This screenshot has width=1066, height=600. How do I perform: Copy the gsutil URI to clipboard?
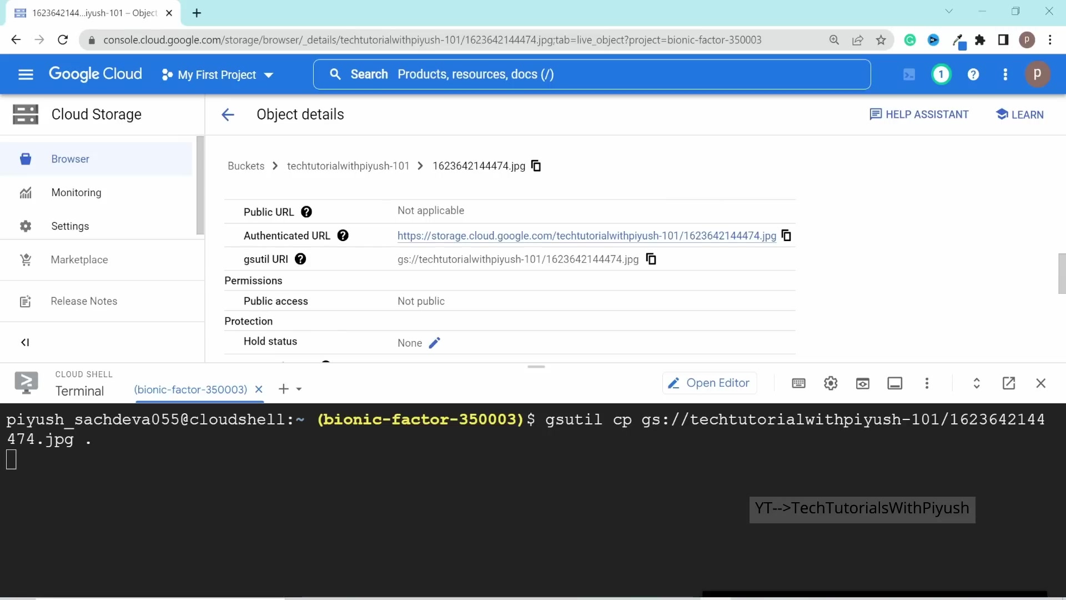click(x=651, y=259)
